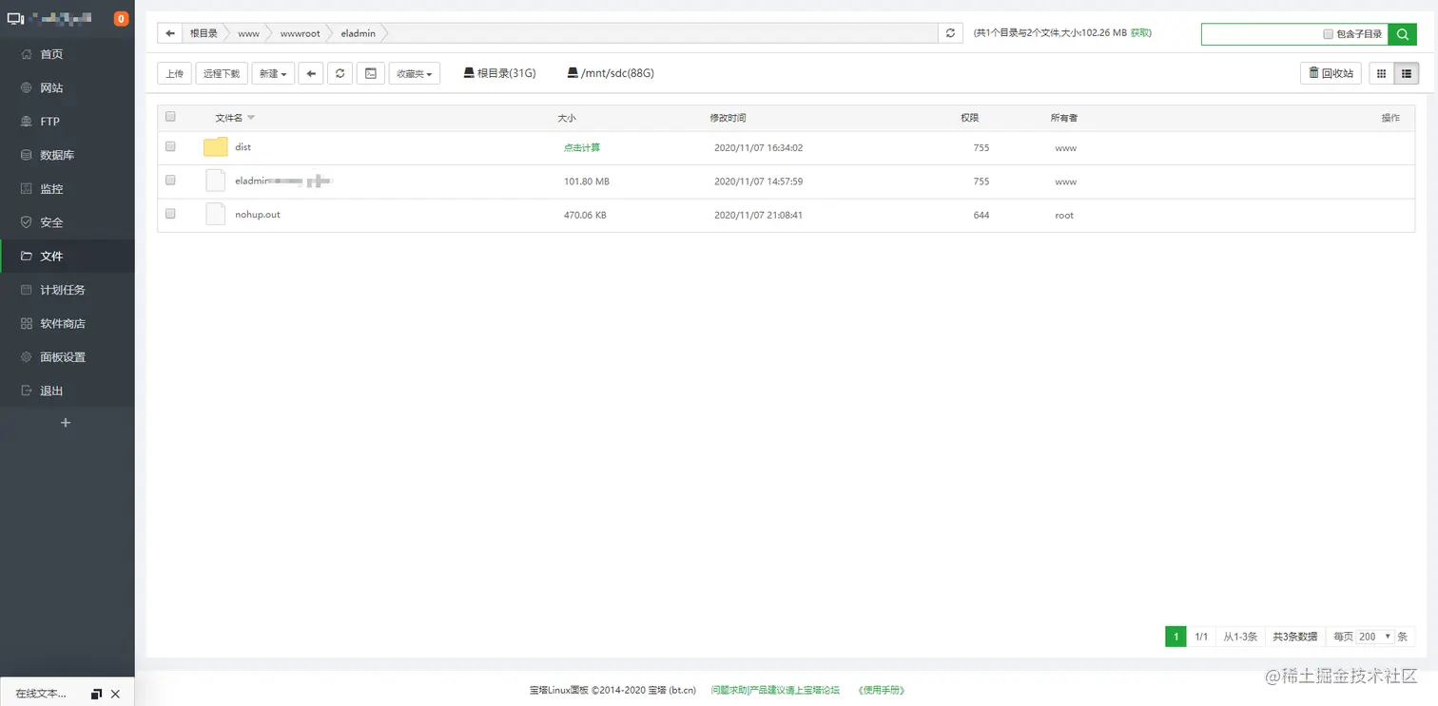Open 使用手册 link in footer
Screen dimensions: 1438x706
(881, 690)
